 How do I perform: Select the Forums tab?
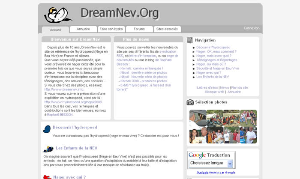139,29
